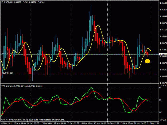Click the 16 Nov 2011 time label
This screenshot has width=167, height=125.
click(6, 123)
